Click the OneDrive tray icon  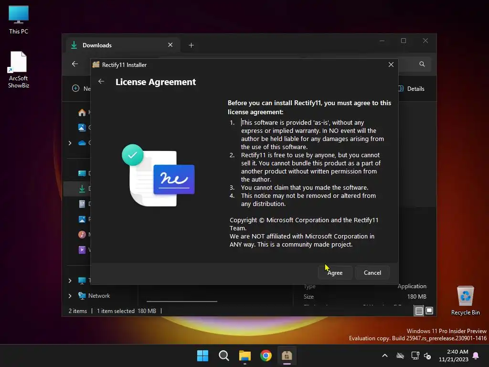point(400,356)
